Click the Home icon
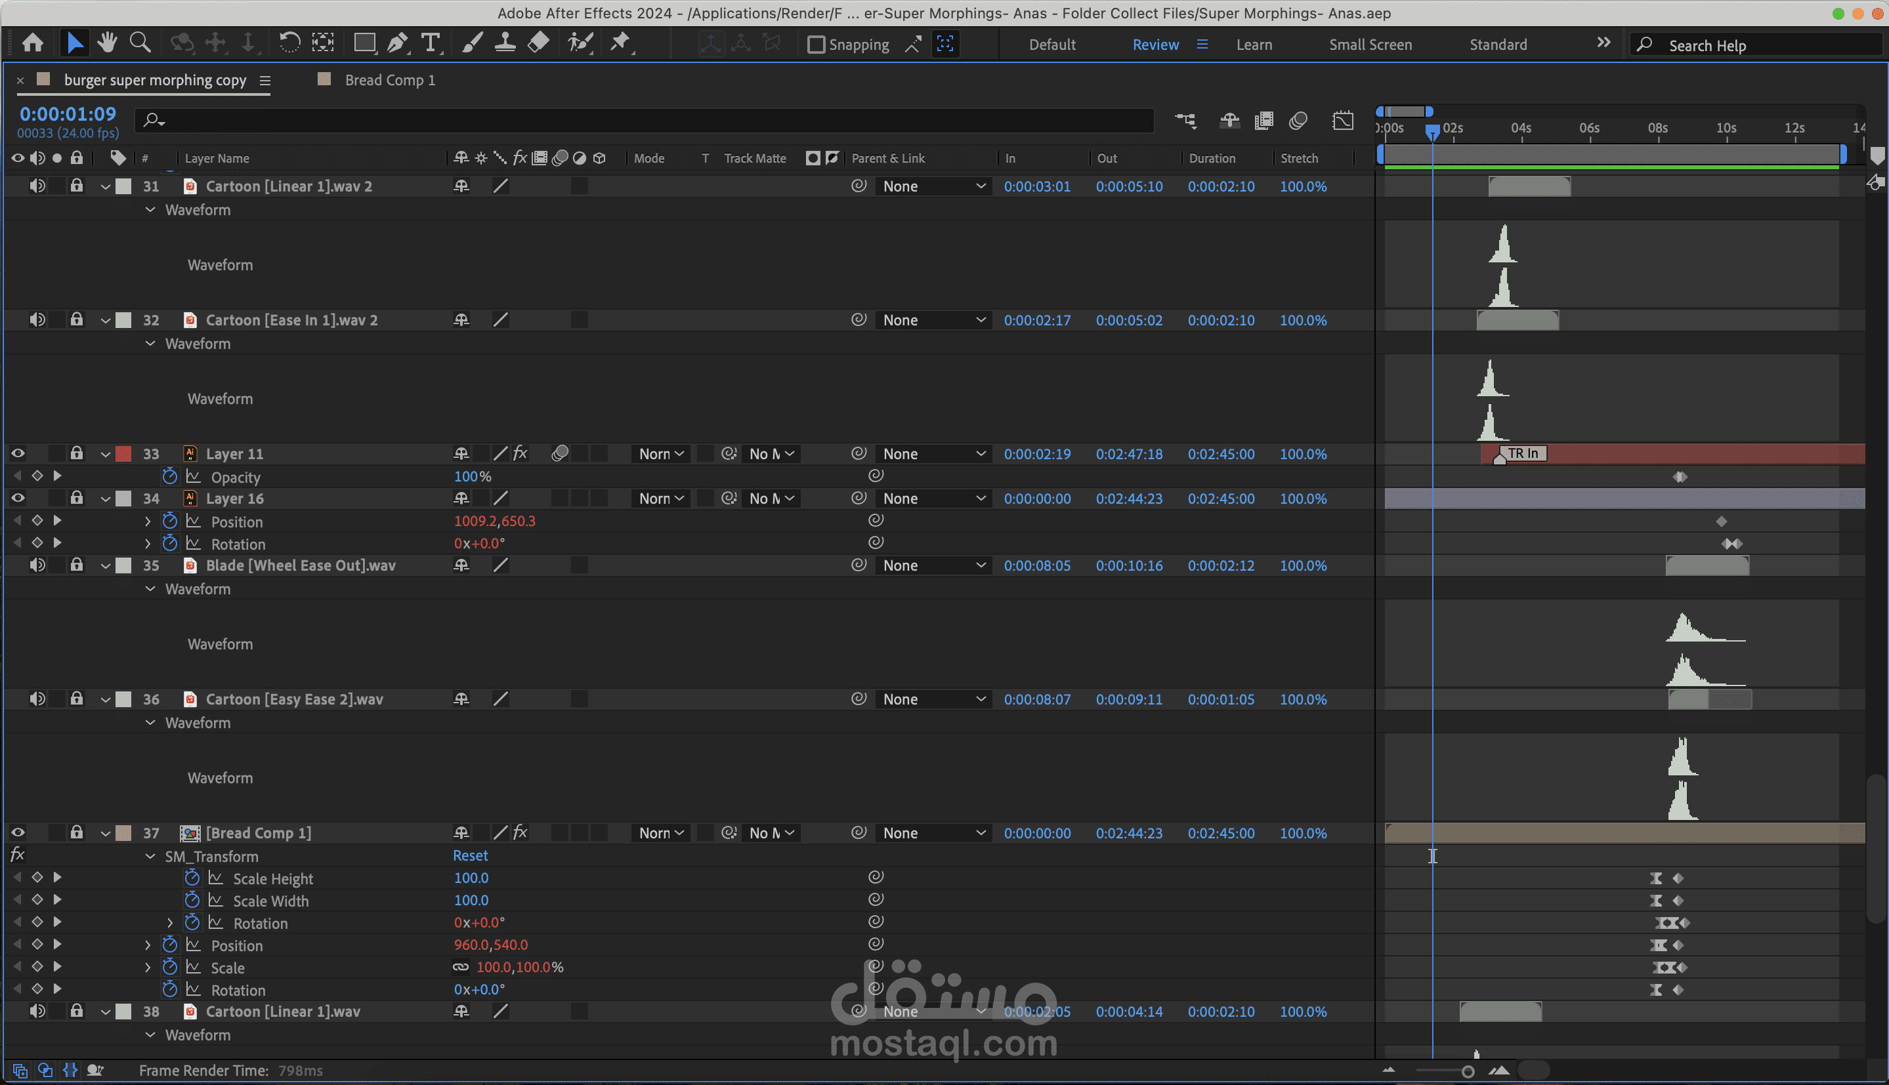The width and height of the screenshot is (1889, 1085). pos(33,43)
